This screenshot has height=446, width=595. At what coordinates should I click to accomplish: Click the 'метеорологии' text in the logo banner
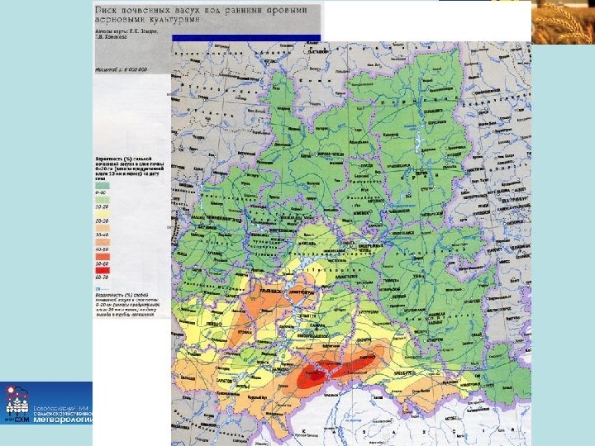point(63,420)
